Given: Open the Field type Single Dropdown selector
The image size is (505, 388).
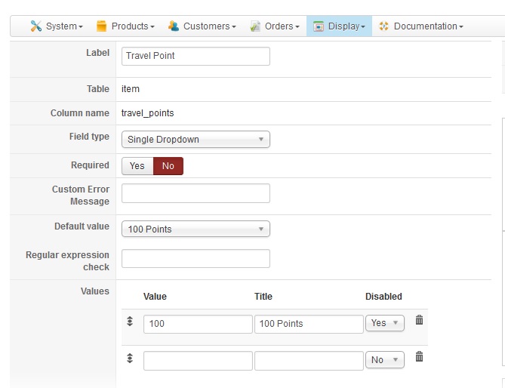Looking at the screenshot, I should [196, 140].
